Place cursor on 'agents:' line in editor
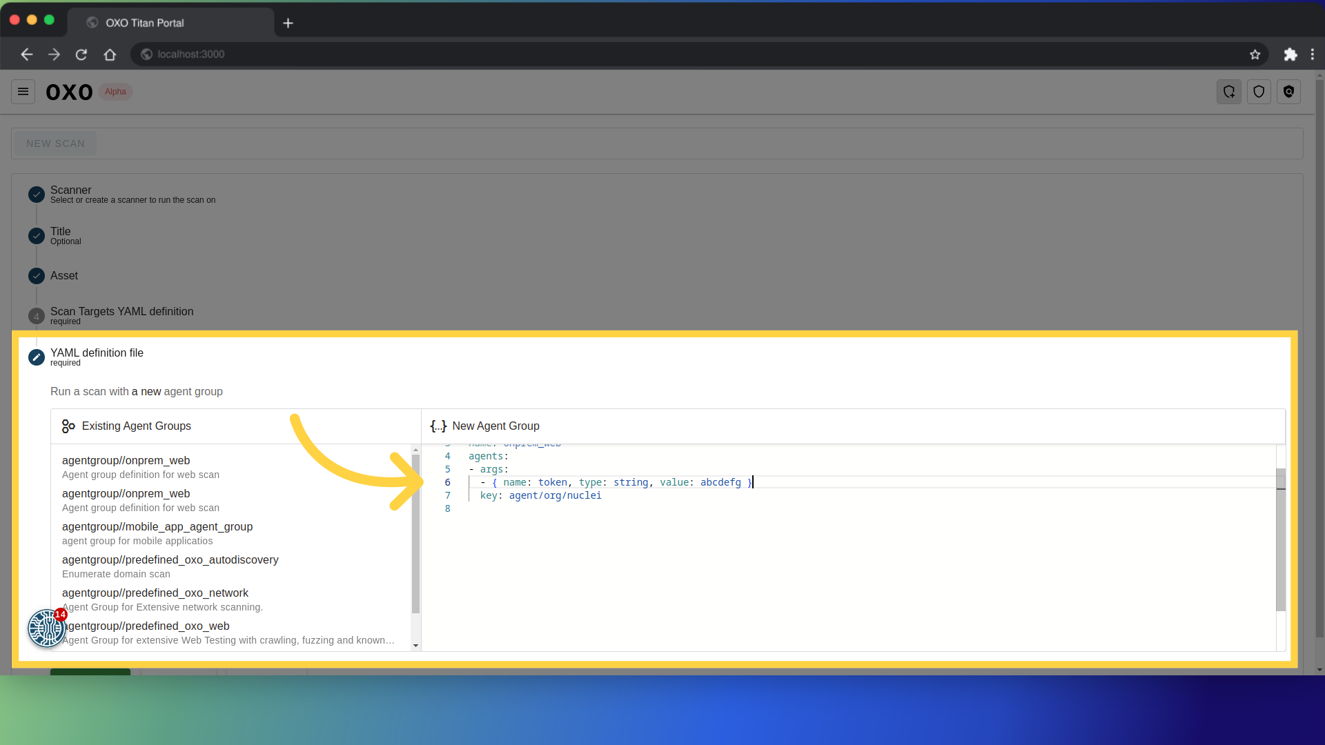1325x745 pixels. (489, 456)
